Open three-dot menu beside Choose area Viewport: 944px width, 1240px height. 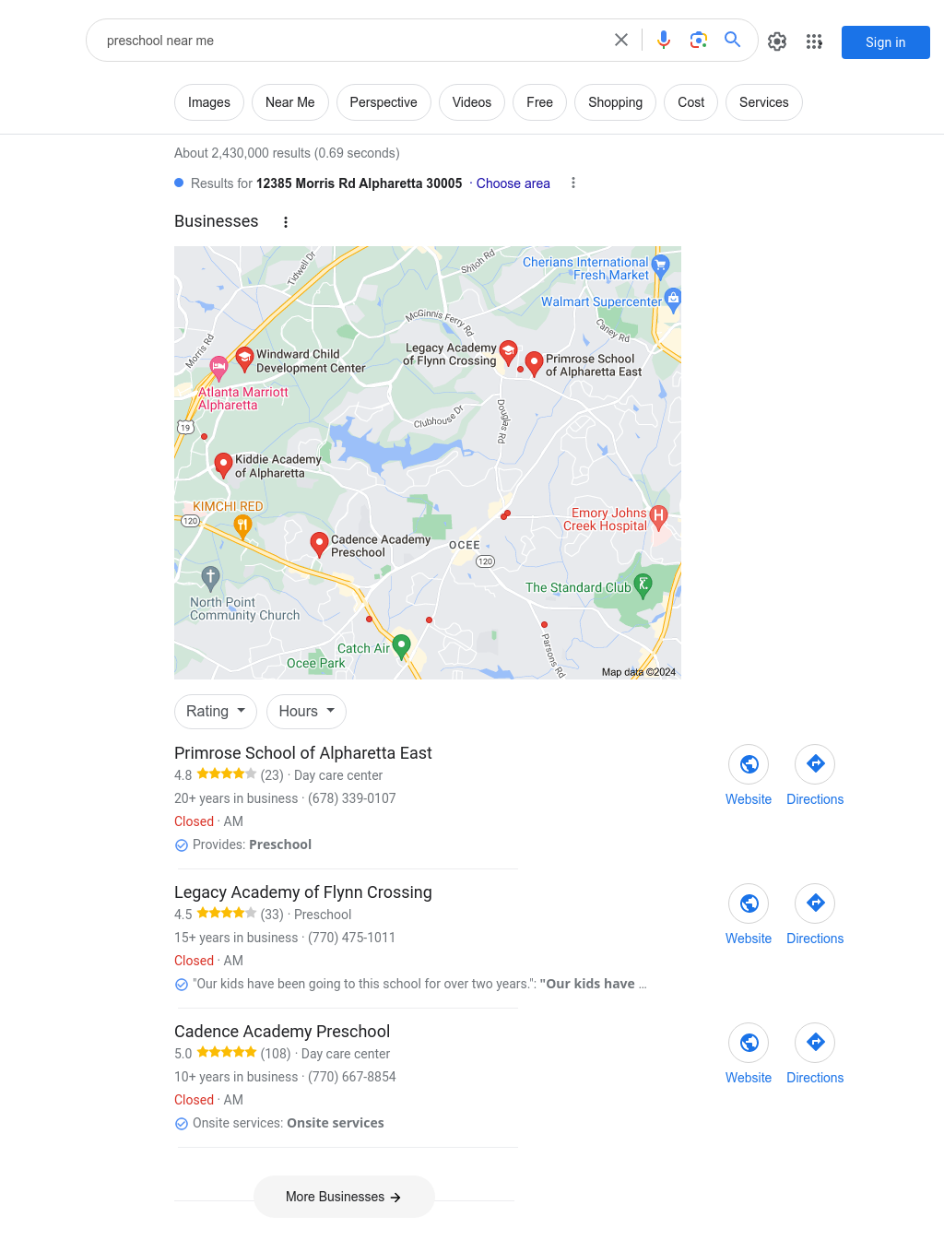pos(573,183)
